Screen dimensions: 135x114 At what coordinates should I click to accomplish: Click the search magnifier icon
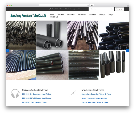tap(112, 9)
